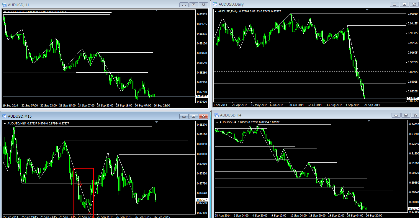
Task: Minimize the AUDUSD,M15 chart window
Action: pos(184,116)
